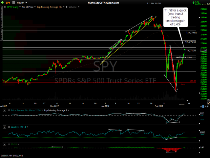The image size is (210, 158).
Task: Expand the Volume study dropdown
Action: pos(78,7)
